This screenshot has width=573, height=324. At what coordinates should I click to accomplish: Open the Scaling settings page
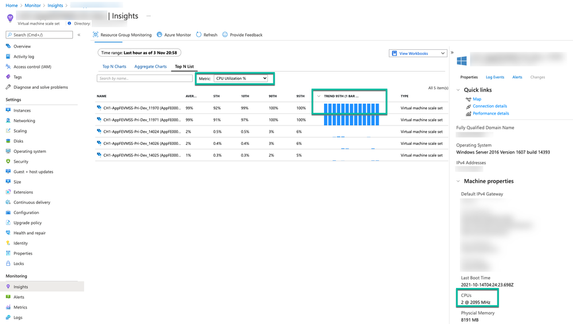(x=20, y=131)
